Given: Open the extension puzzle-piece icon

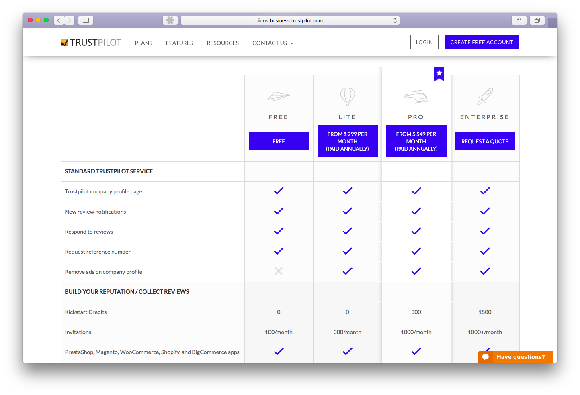Looking at the screenshot, I should pos(170,20).
